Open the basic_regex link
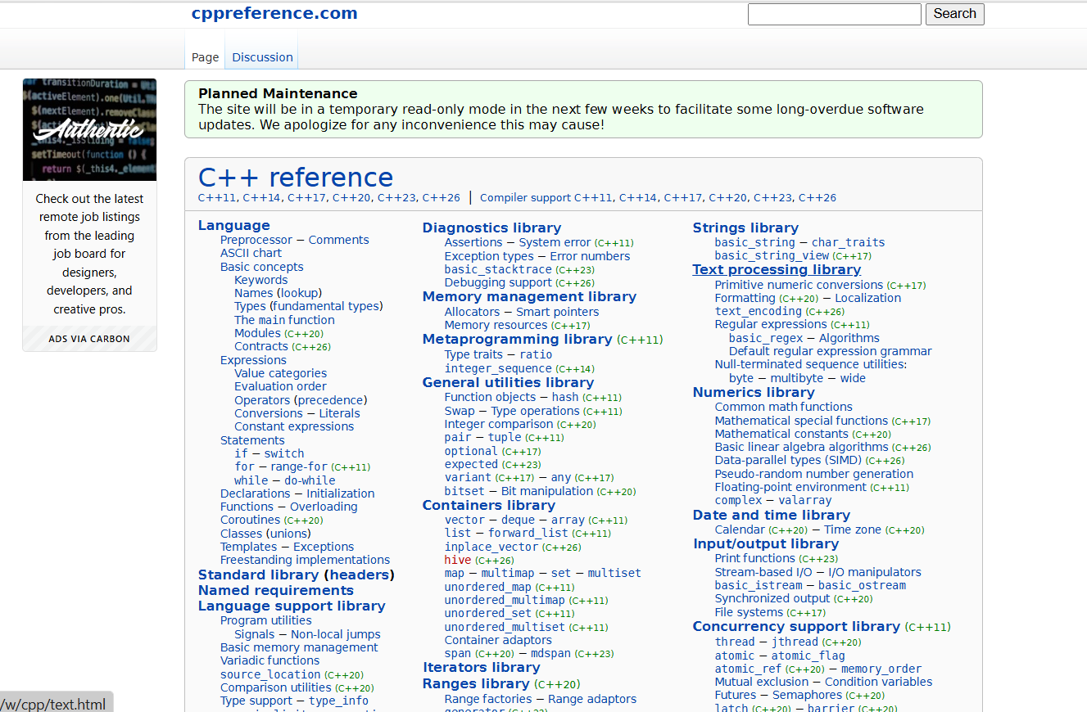Viewport: 1087px width, 712px height. [766, 338]
